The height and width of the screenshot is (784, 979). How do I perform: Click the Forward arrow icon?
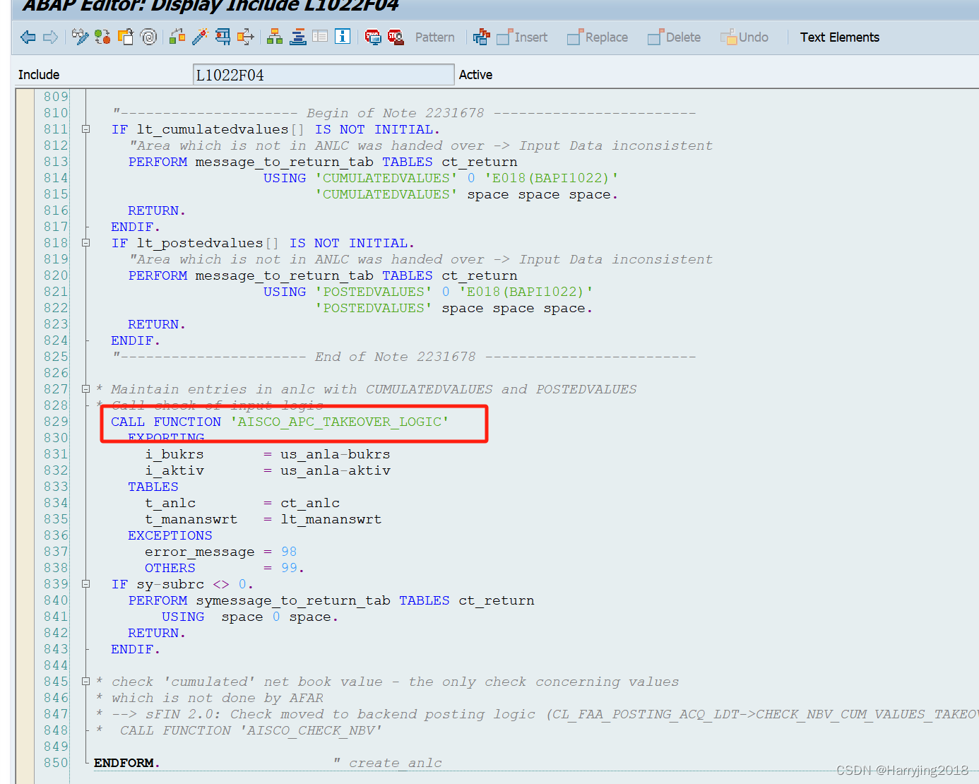tap(50, 37)
